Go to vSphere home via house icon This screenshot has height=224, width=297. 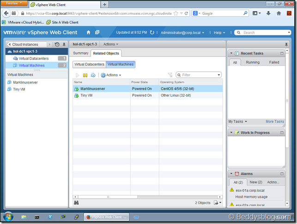point(88,32)
